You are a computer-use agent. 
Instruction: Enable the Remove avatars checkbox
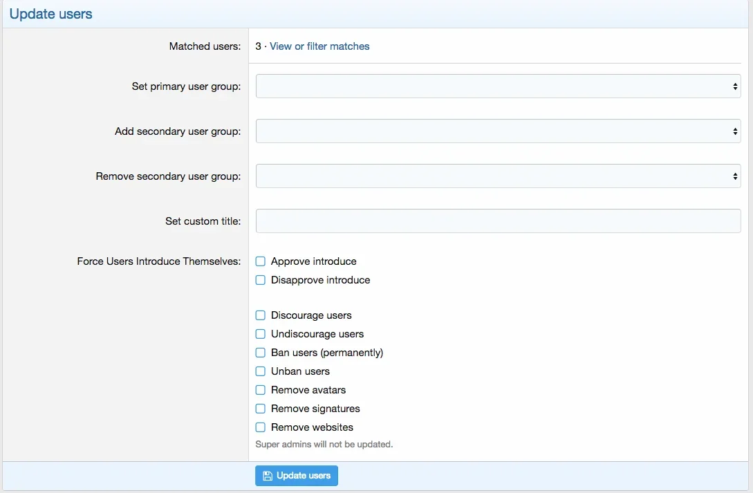tap(261, 390)
